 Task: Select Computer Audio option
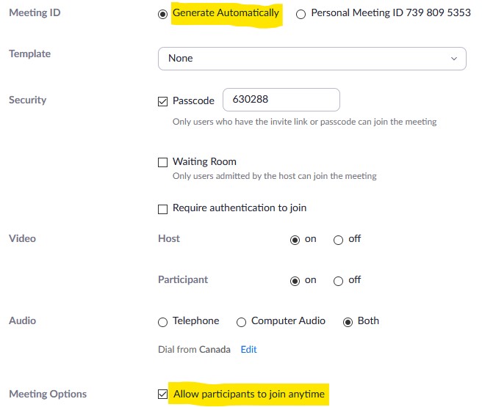click(241, 322)
